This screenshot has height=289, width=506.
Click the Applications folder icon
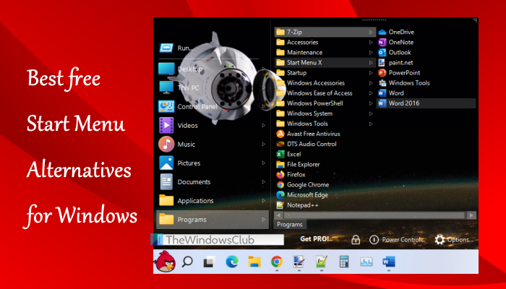pyautogui.click(x=166, y=200)
